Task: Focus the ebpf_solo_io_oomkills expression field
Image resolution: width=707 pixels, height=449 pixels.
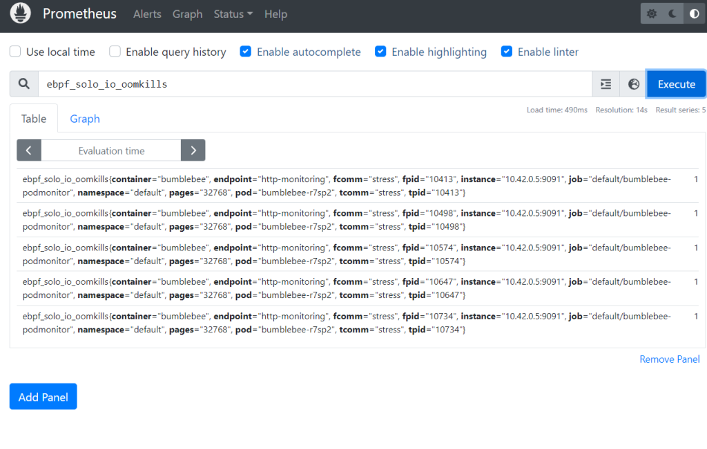Action: point(315,84)
